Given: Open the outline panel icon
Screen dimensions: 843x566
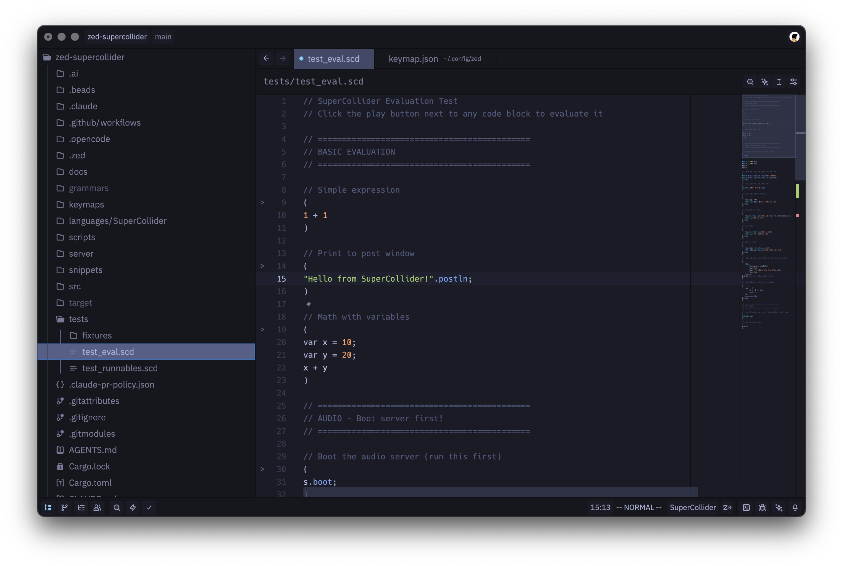Looking at the screenshot, I should (x=81, y=508).
